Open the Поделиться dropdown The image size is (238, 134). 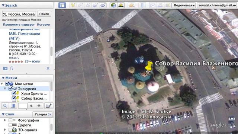(184, 5)
